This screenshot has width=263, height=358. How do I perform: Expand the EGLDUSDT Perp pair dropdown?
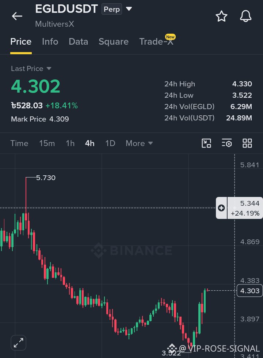tap(129, 9)
